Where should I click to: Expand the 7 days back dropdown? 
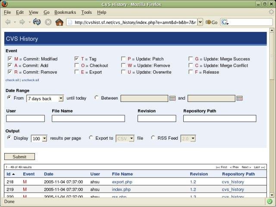[x=60, y=99]
